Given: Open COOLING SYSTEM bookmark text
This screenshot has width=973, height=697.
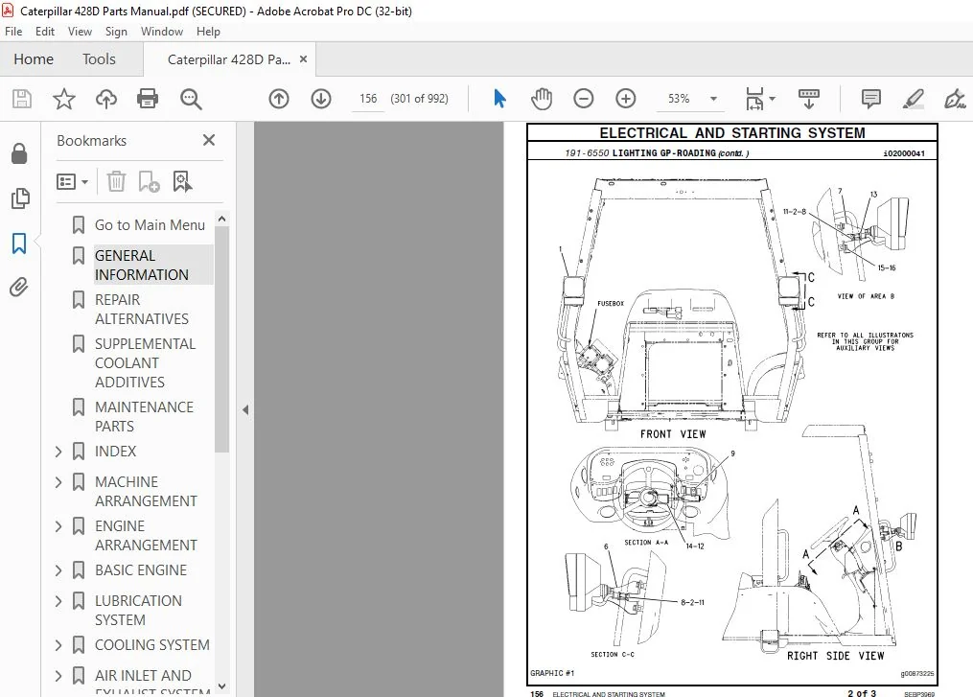Looking at the screenshot, I should (x=152, y=645).
